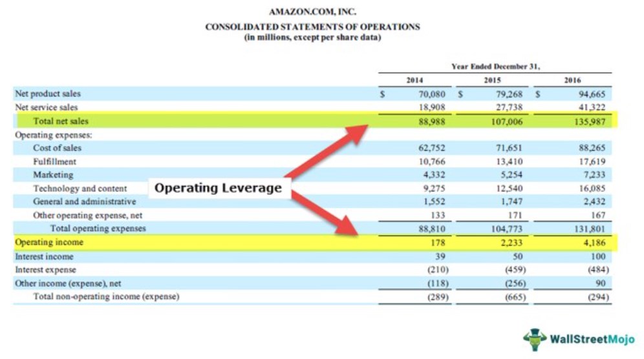Click total net sales value 107,006
Image resolution: width=644 pixels, height=359 pixels.
click(x=507, y=121)
